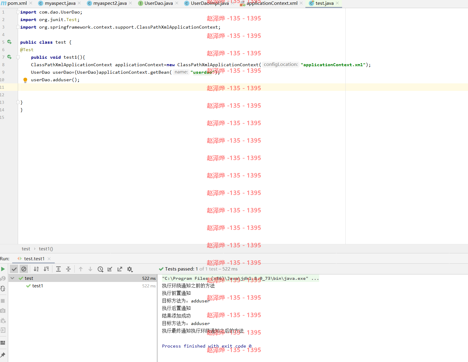Go to previous failed test arrow
Screen dimensions: 468x362
pyautogui.click(x=81, y=269)
